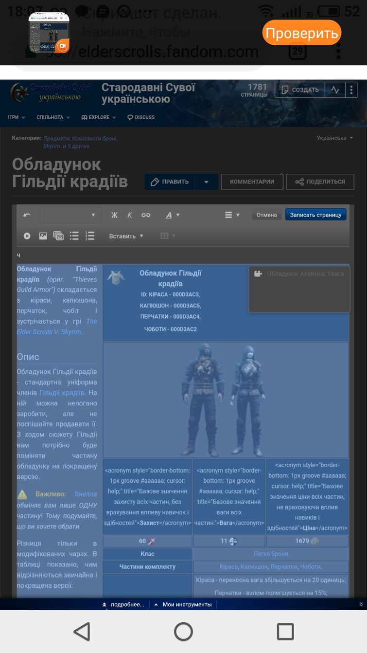
Task: Open the Skyrim category link
Action: point(52,146)
